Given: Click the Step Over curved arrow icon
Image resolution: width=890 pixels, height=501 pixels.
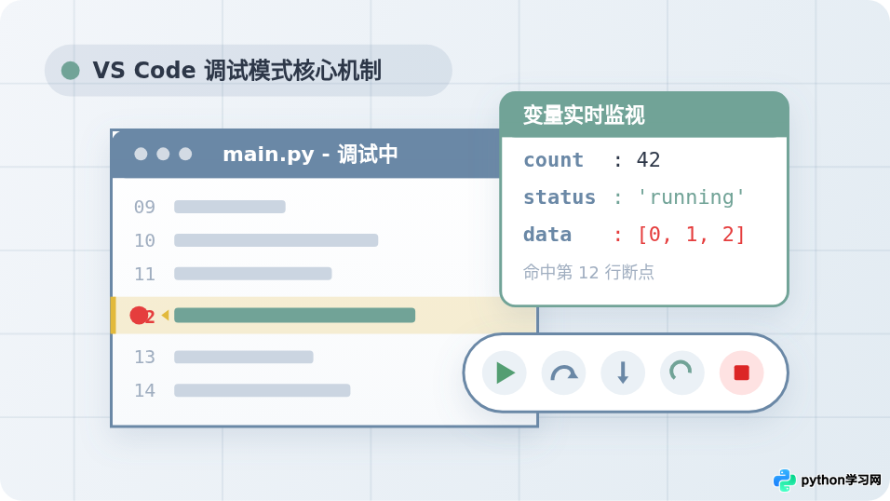Looking at the screenshot, I should tap(563, 372).
